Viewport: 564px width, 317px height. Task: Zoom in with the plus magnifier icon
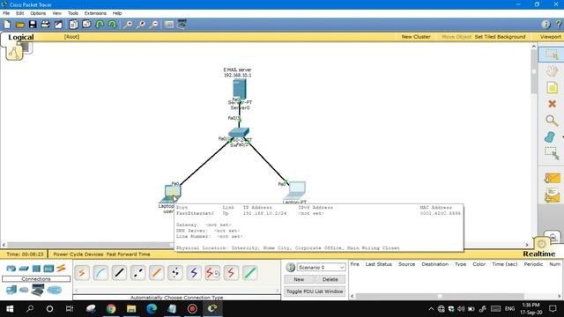(x=127, y=25)
